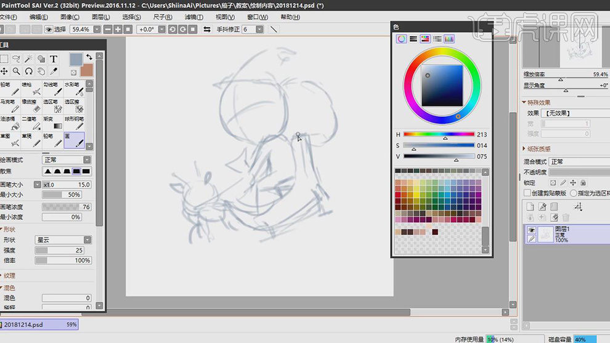Select the magic wand tool
The height and width of the screenshot is (343, 610).
pos(28,59)
